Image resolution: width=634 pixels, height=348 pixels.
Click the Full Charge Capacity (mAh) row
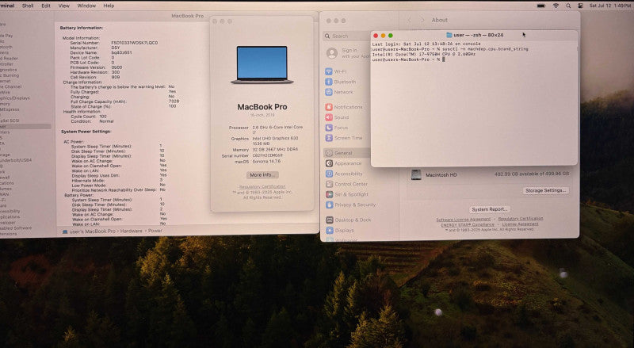coord(124,101)
